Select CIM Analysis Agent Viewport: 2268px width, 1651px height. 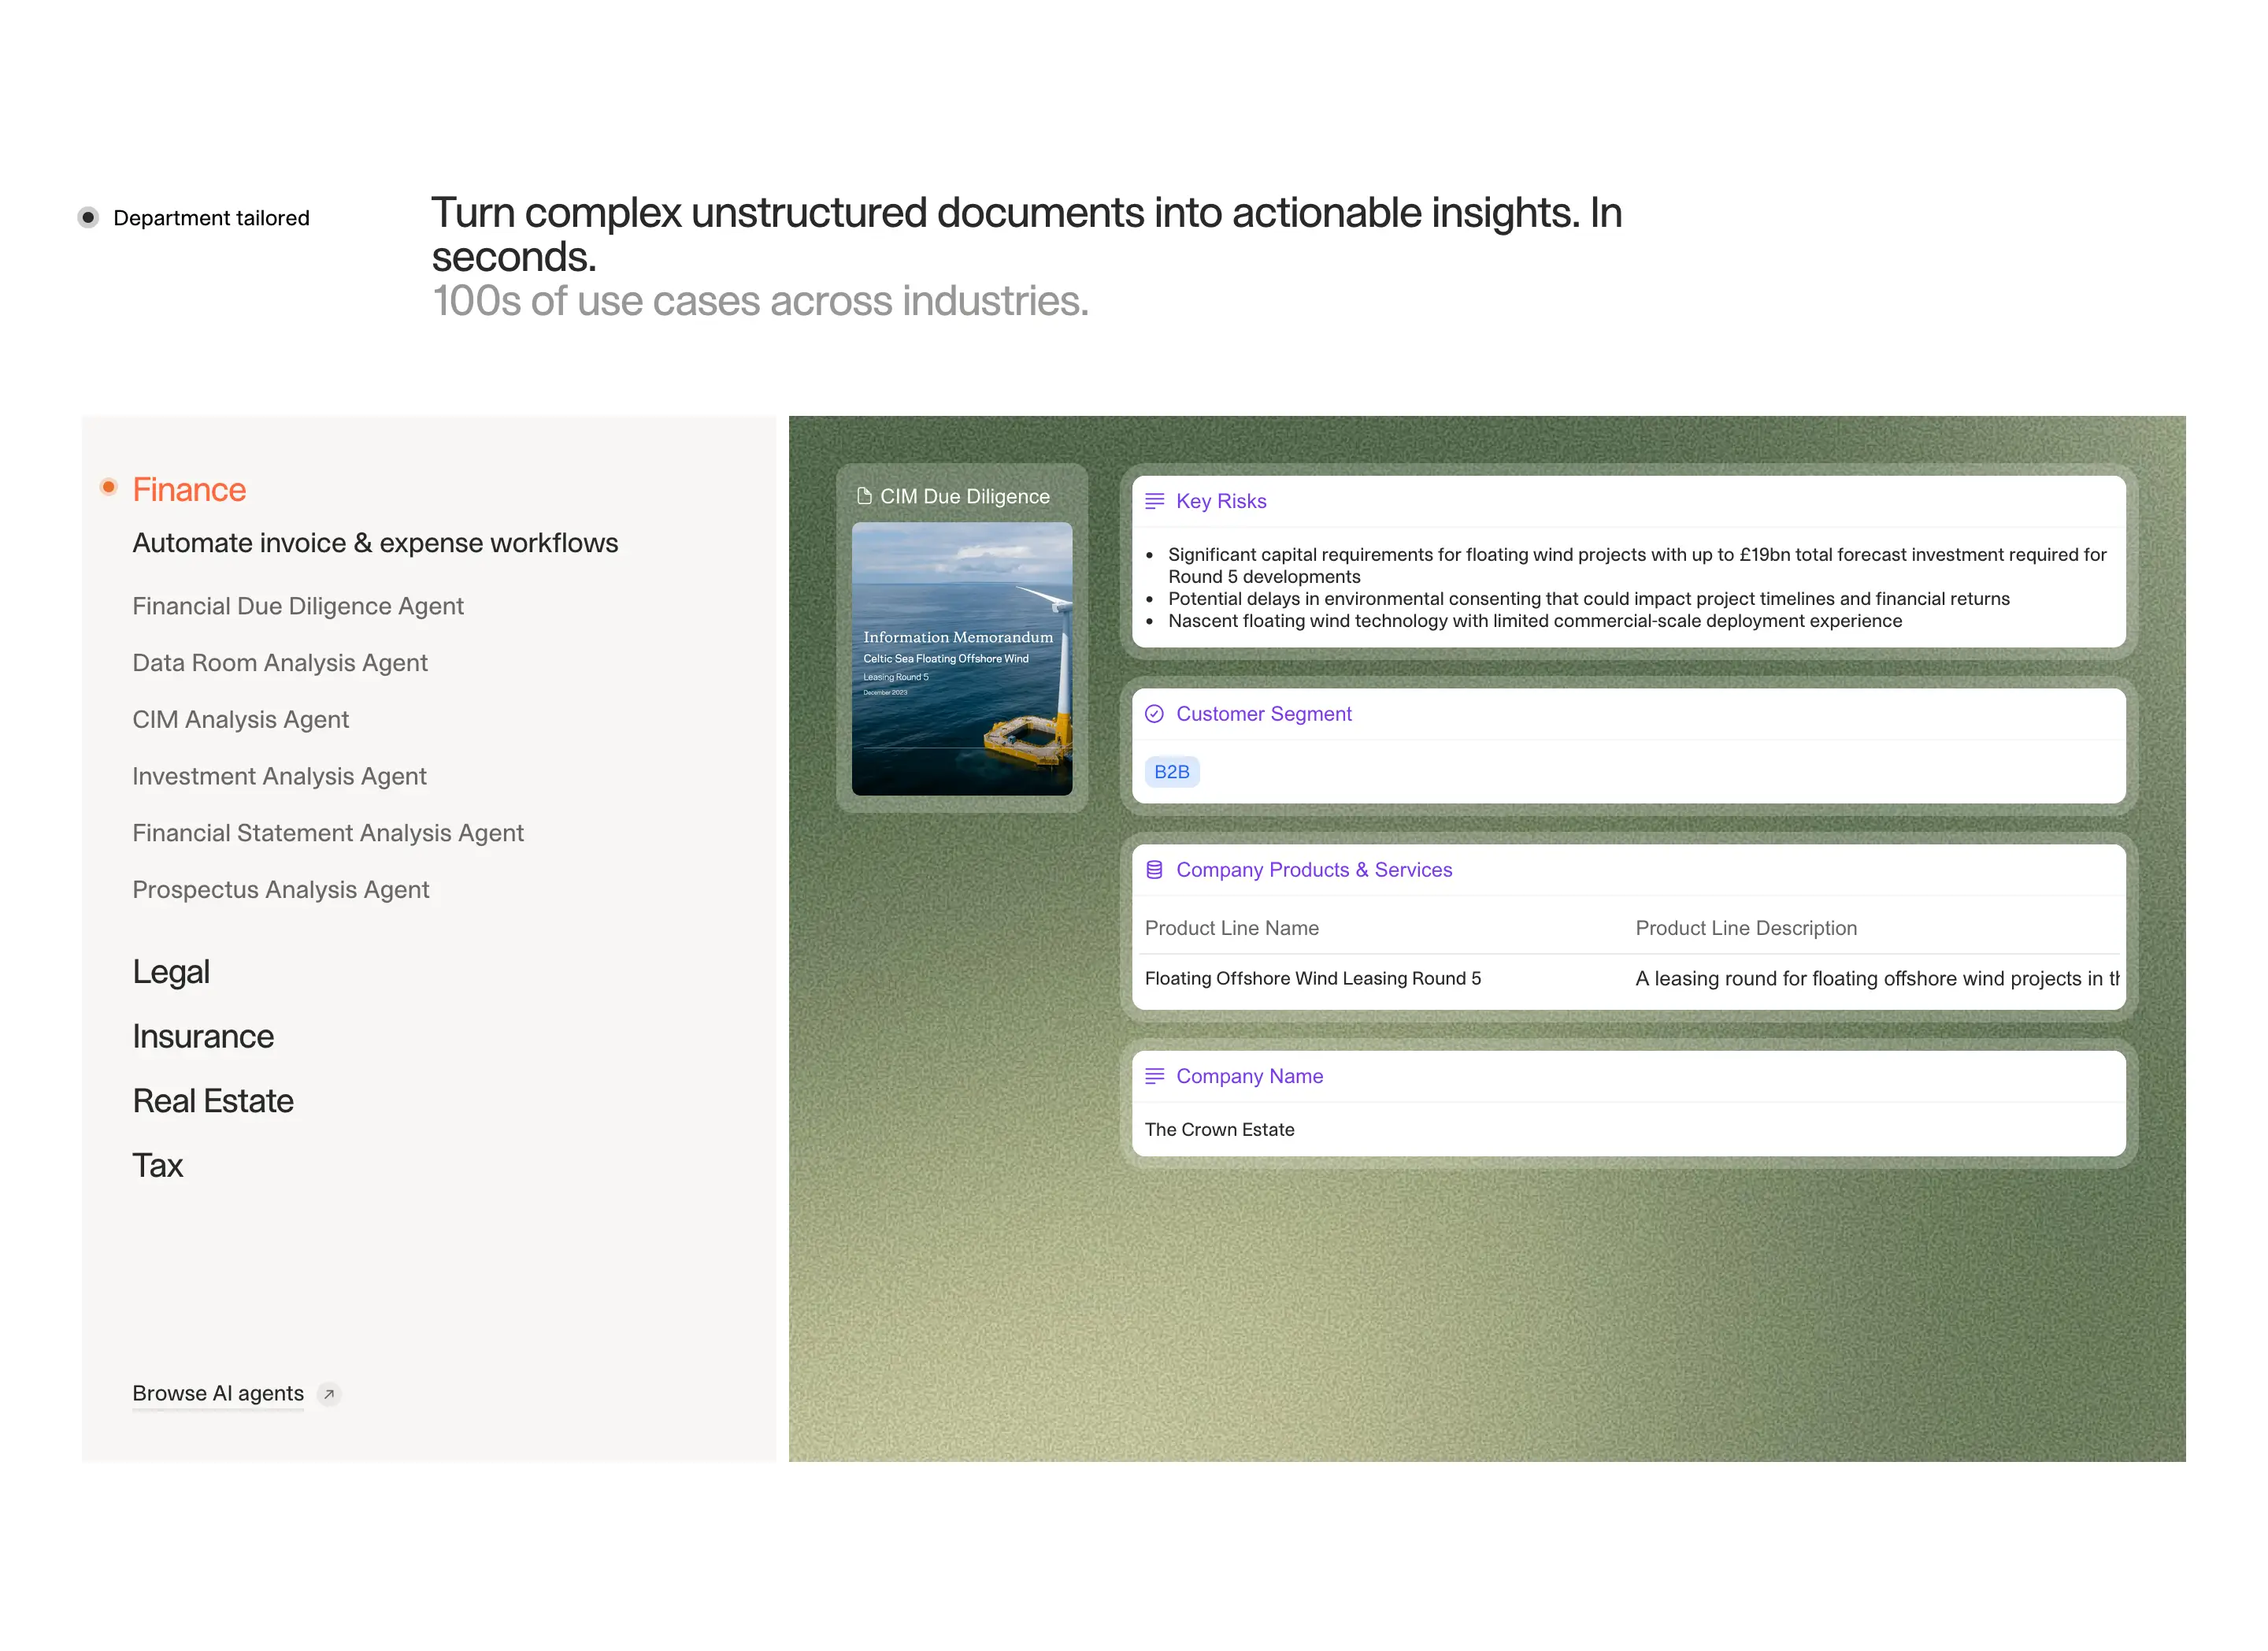(x=241, y=720)
